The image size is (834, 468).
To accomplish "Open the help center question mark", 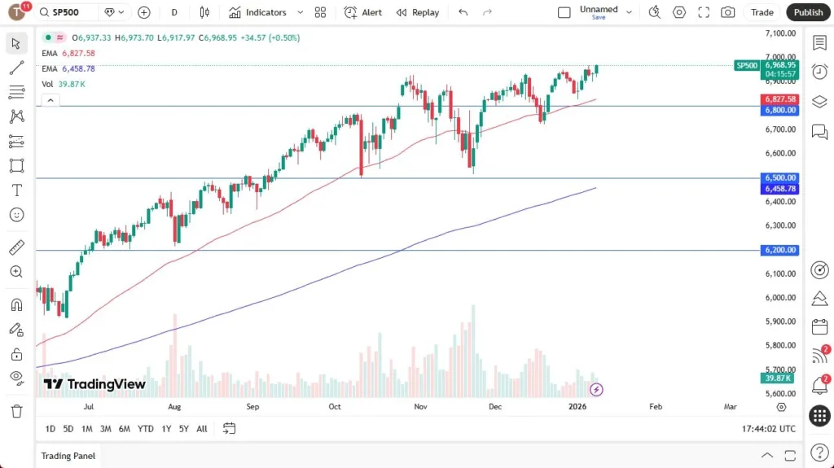I will [819, 453].
